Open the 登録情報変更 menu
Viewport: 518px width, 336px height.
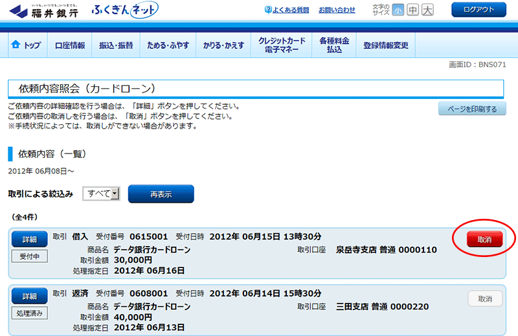(386, 45)
